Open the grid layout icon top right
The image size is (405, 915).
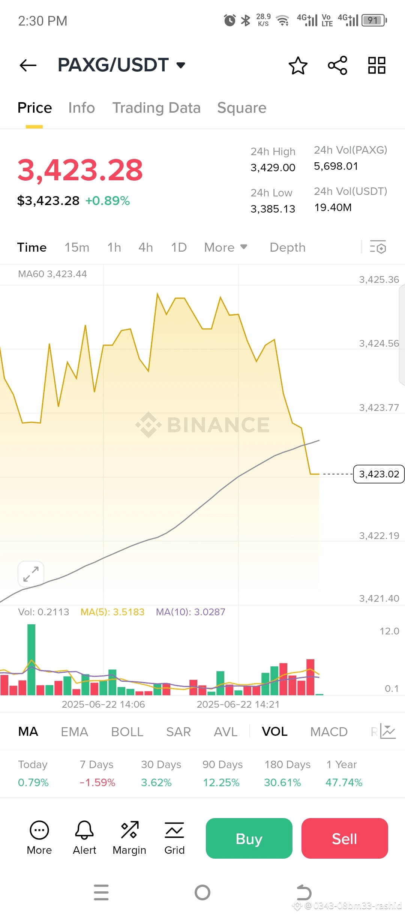(376, 65)
